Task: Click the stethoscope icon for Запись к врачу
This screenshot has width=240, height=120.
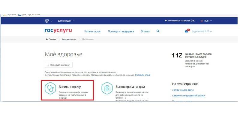Action: [50, 88]
